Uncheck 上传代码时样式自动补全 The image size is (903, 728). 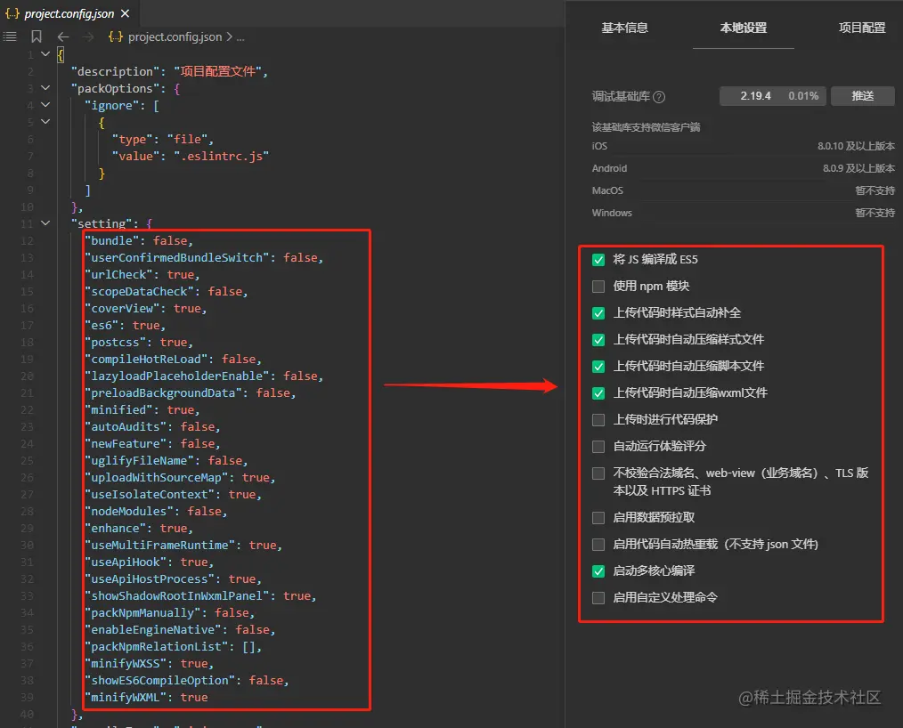tap(598, 313)
